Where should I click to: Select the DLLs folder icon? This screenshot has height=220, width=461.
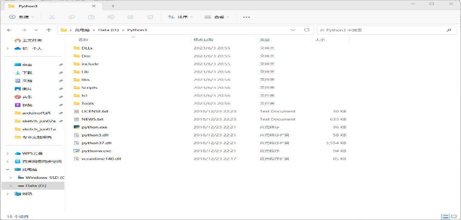[x=76, y=48]
